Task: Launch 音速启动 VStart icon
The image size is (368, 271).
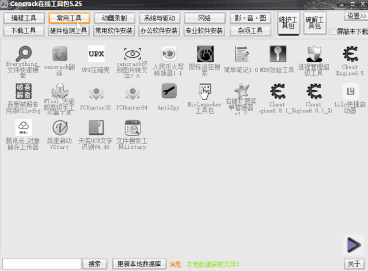Action: click(60, 127)
